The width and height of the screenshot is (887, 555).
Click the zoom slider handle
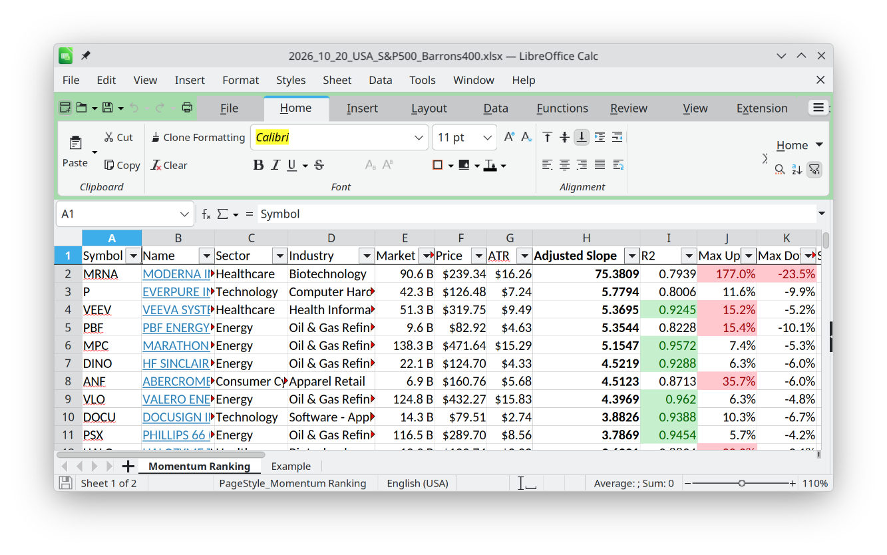pyautogui.click(x=742, y=483)
